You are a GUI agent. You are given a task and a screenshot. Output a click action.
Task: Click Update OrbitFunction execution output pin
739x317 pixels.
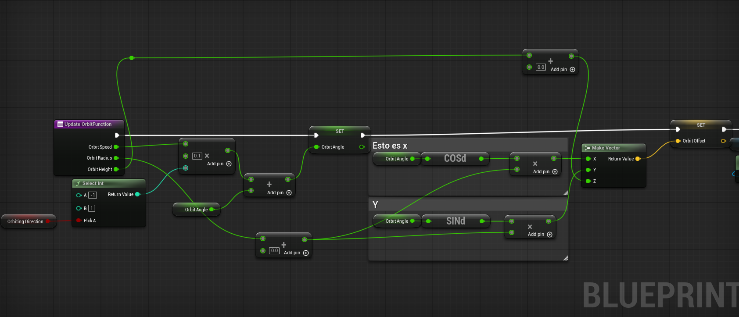(x=117, y=135)
